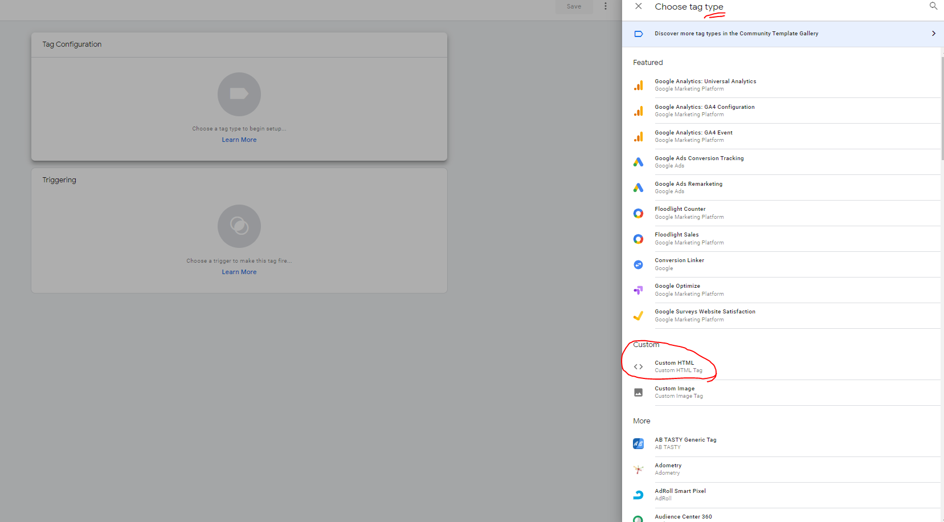This screenshot has width=944, height=522.
Task: Click the tag icon beside Community Template Gallery
Action: tap(638, 34)
